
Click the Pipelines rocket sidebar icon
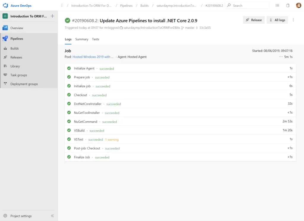5,39
